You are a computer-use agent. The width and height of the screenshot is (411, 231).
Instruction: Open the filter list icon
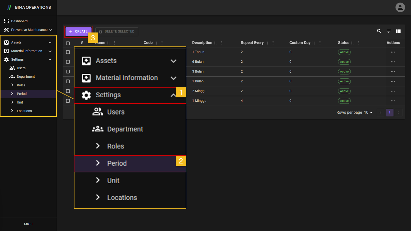click(x=389, y=31)
